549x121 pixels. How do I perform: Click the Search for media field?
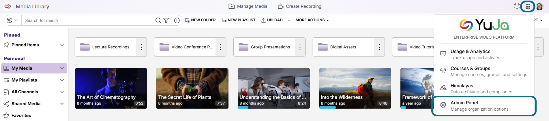coord(88,20)
